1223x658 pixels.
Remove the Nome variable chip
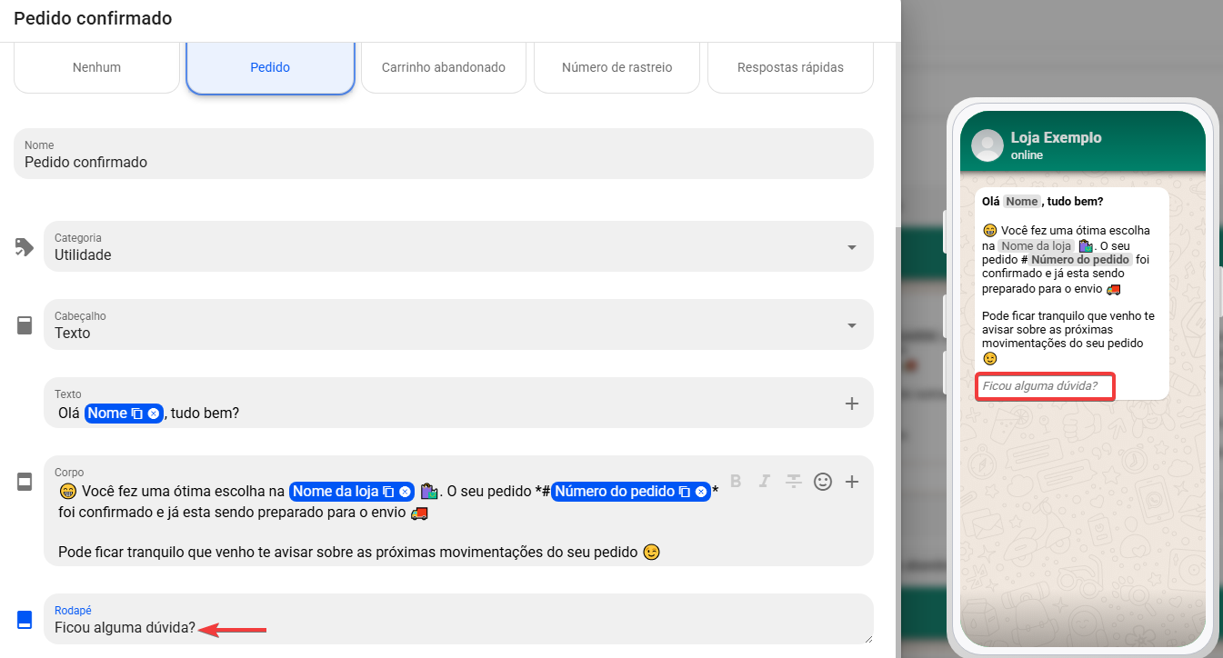(x=154, y=414)
